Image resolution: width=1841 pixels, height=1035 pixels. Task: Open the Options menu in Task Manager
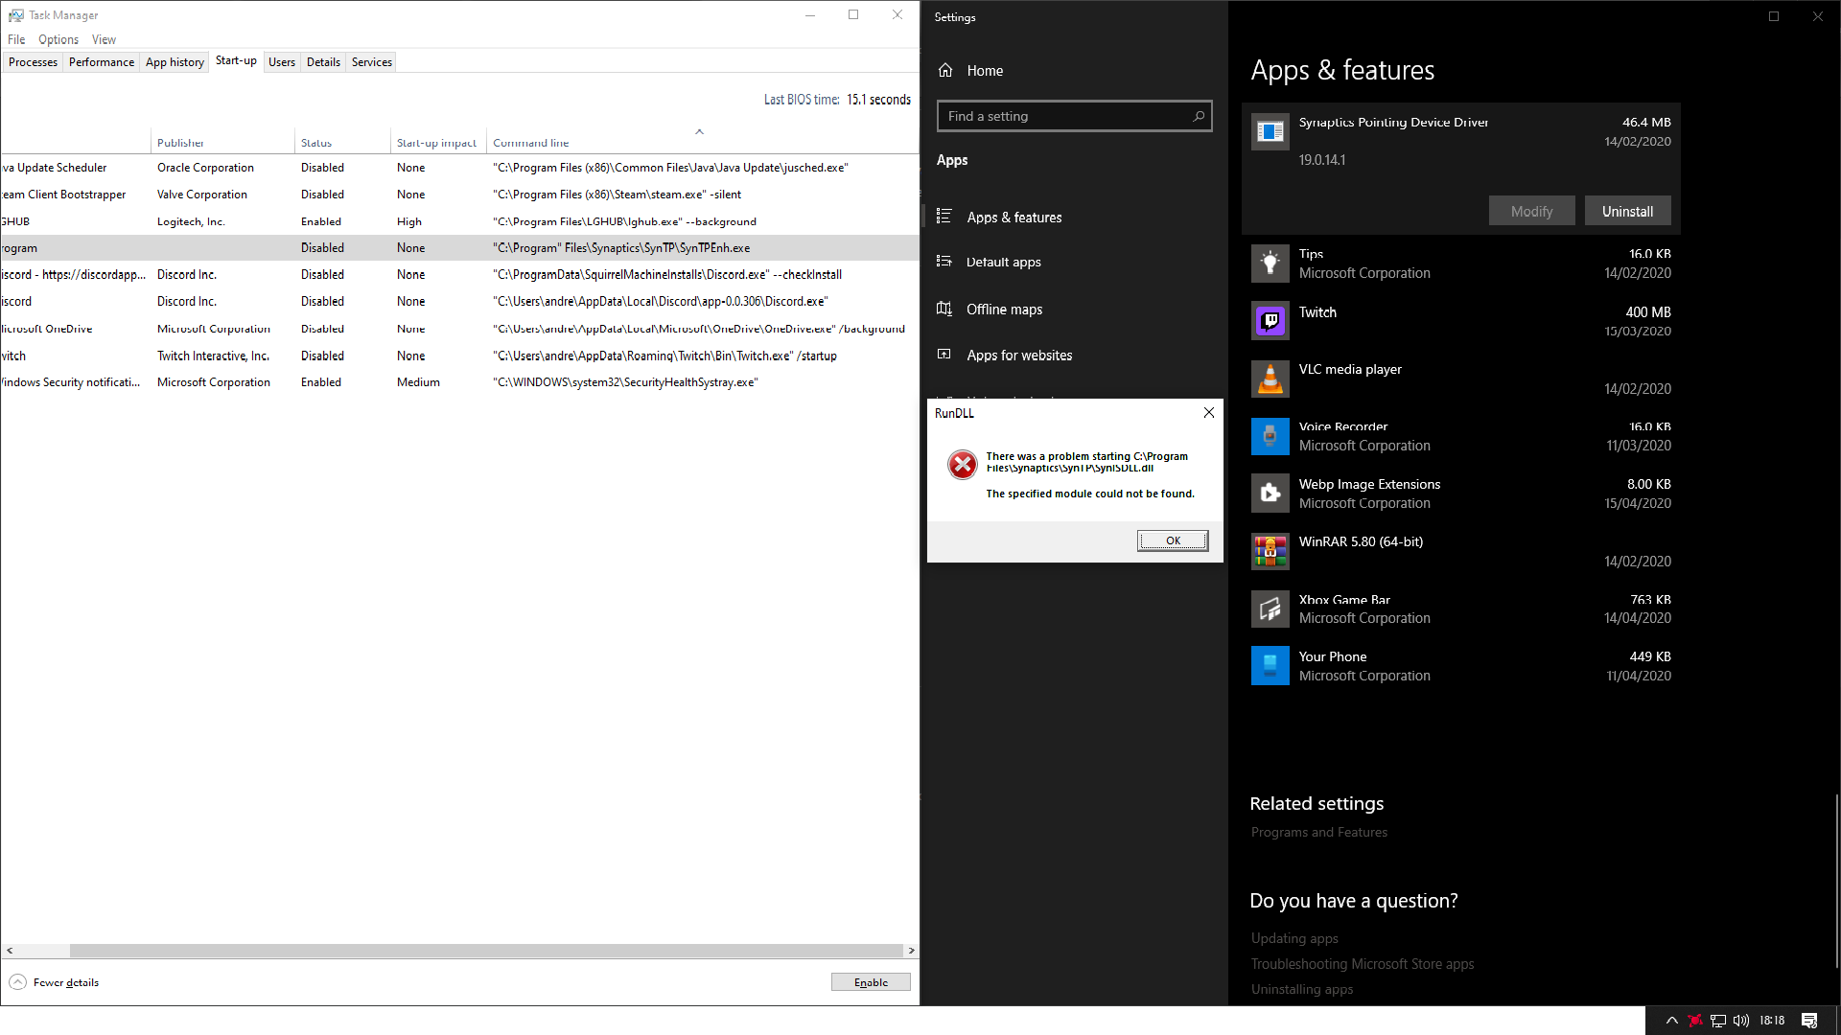[58, 39]
